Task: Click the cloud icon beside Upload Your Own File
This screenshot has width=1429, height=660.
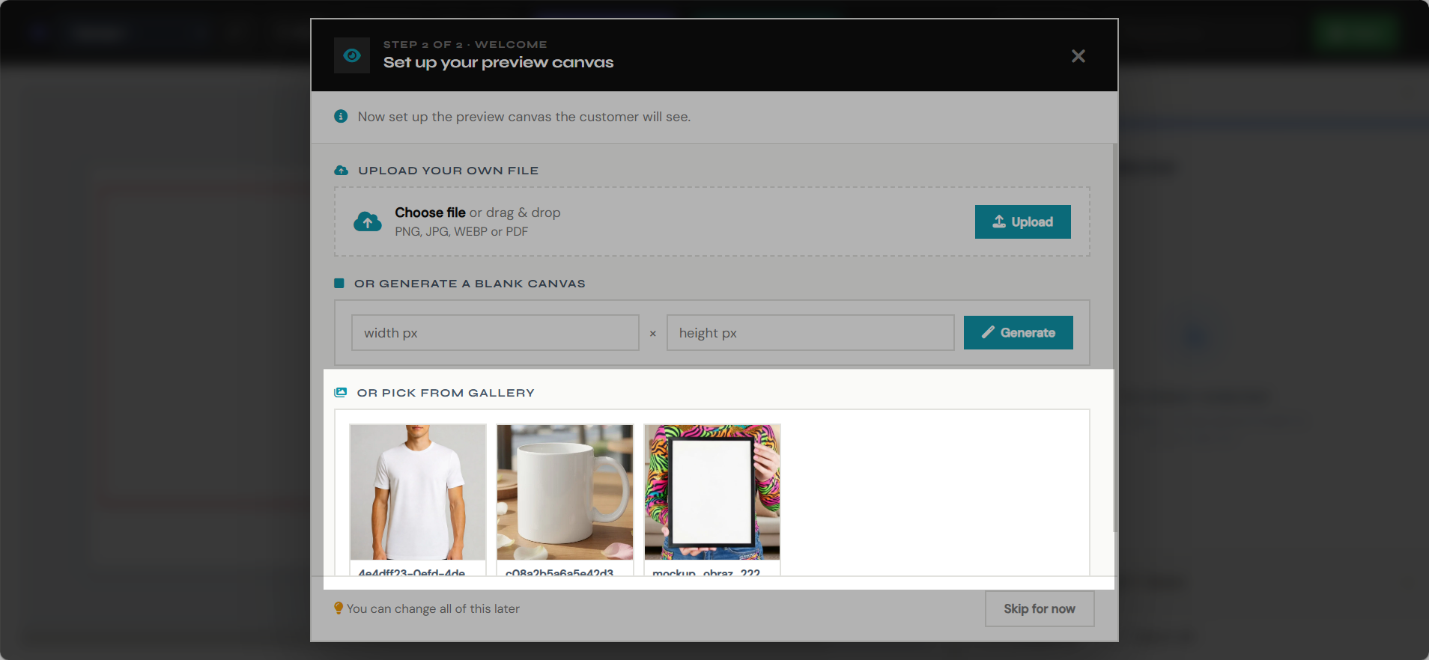Action: pyautogui.click(x=341, y=171)
